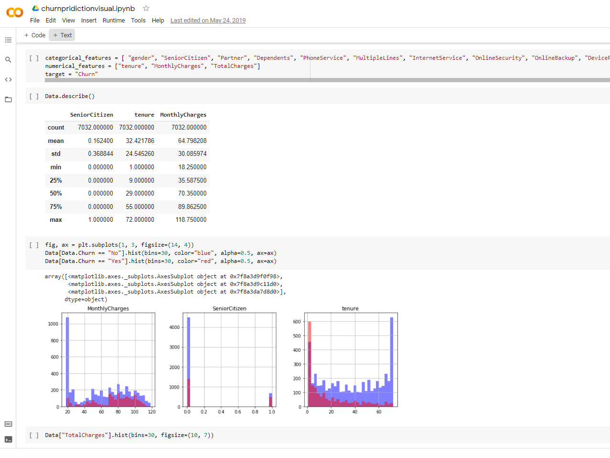Click the 'max' row label in the table
Screen dimensions: 610x458
pos(56,220)
